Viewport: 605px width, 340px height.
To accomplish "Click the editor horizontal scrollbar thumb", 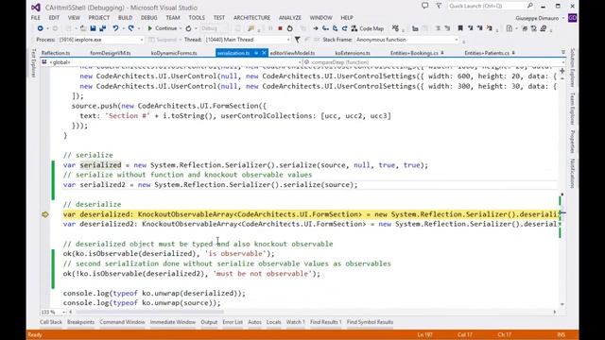I will point(149,312).
